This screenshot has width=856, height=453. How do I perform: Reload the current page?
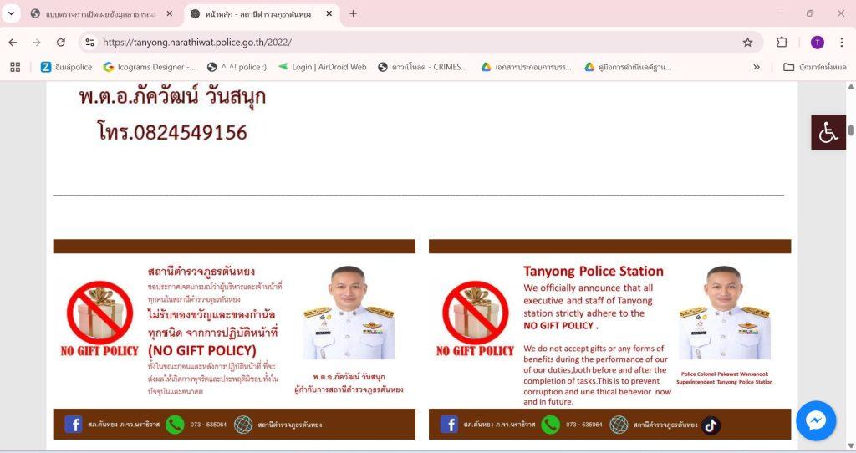(x=60, y=42)
